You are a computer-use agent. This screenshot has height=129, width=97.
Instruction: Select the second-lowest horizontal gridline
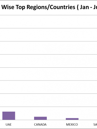click(x=48, y=94)
